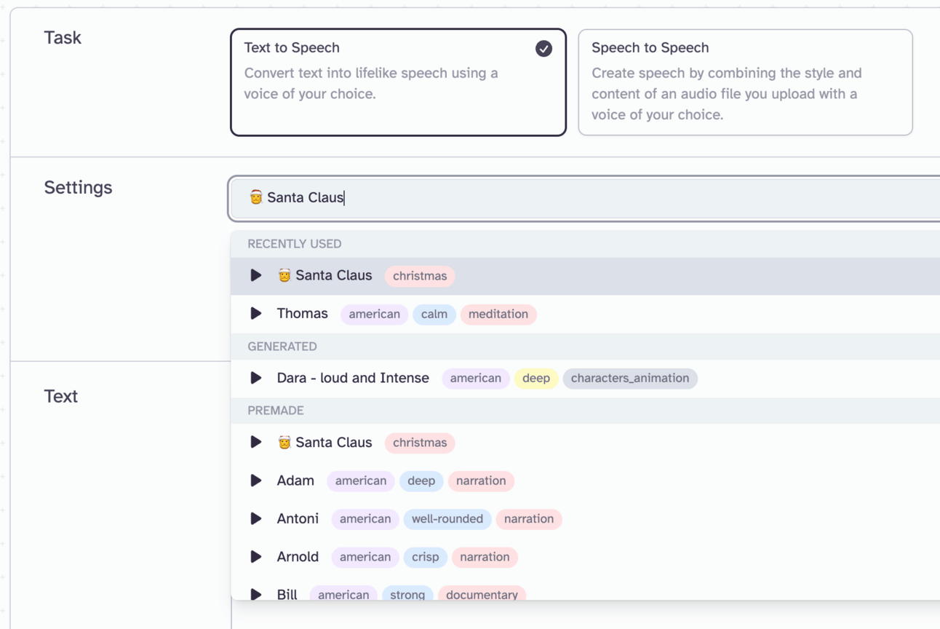Select Adam from the premade voices

(x=295, y=480)
